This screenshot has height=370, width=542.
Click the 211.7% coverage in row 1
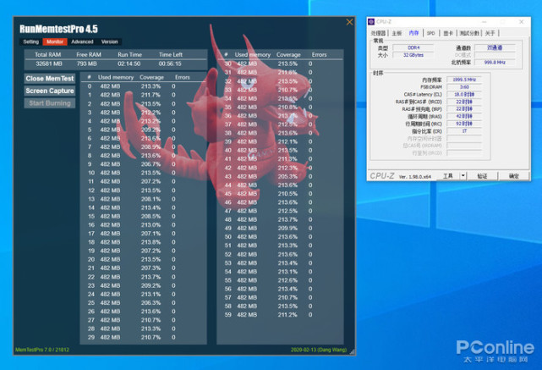(x=151, y=95)
